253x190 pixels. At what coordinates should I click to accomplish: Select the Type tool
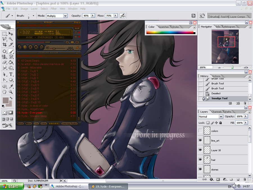tap(11, 74)
